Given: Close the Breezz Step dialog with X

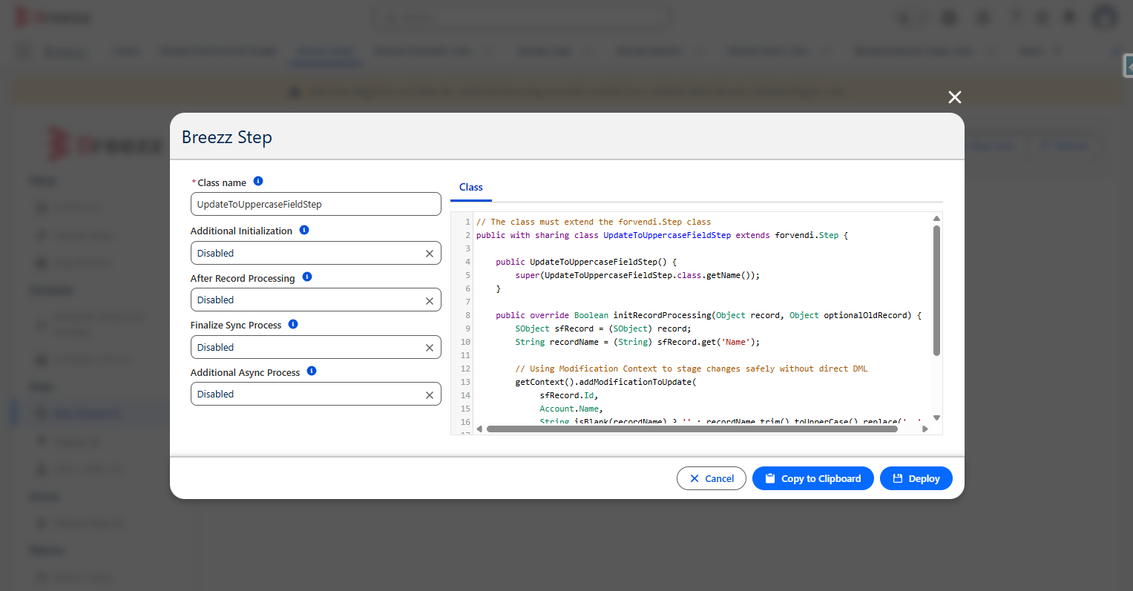Looking at the screenshot, I should (x=955, y=97).
